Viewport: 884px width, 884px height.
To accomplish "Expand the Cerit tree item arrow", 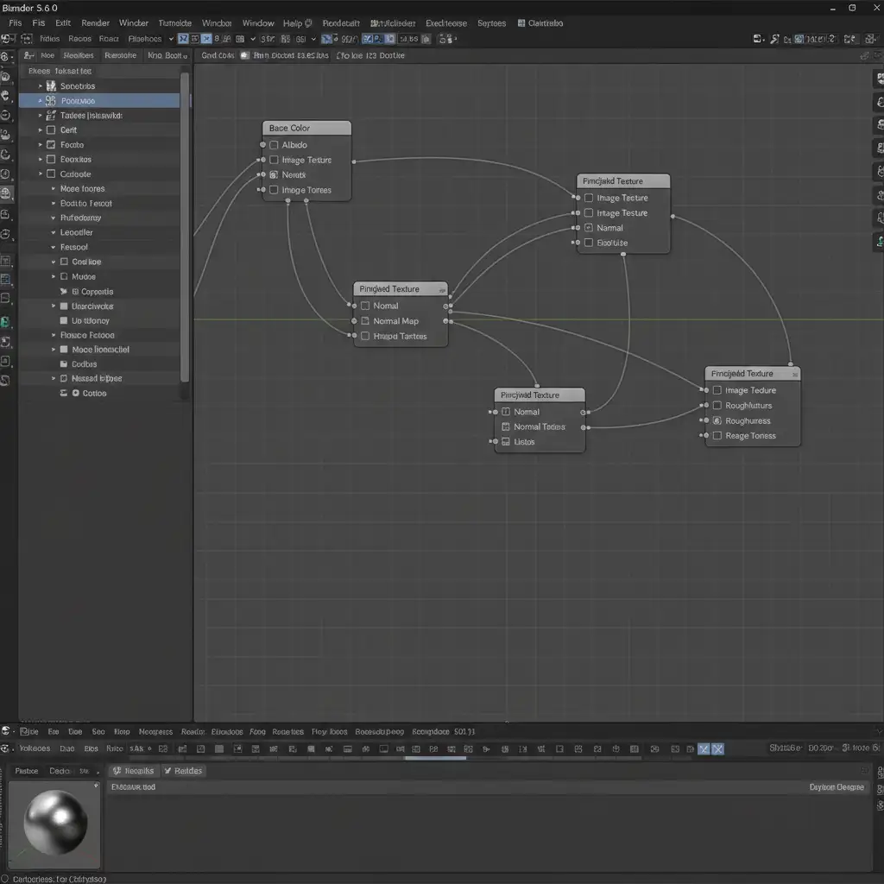I will point(40,130).
